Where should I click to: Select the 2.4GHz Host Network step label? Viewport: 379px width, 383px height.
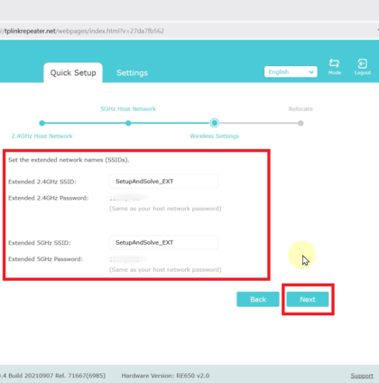42,136
